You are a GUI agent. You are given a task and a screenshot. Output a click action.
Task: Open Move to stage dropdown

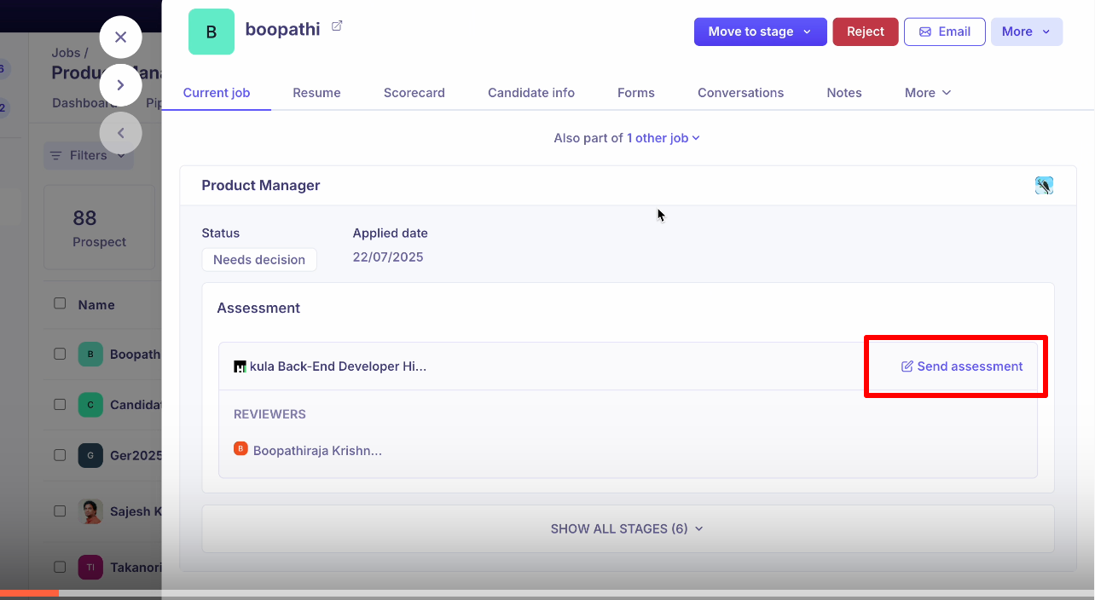(x=760, y=32)
